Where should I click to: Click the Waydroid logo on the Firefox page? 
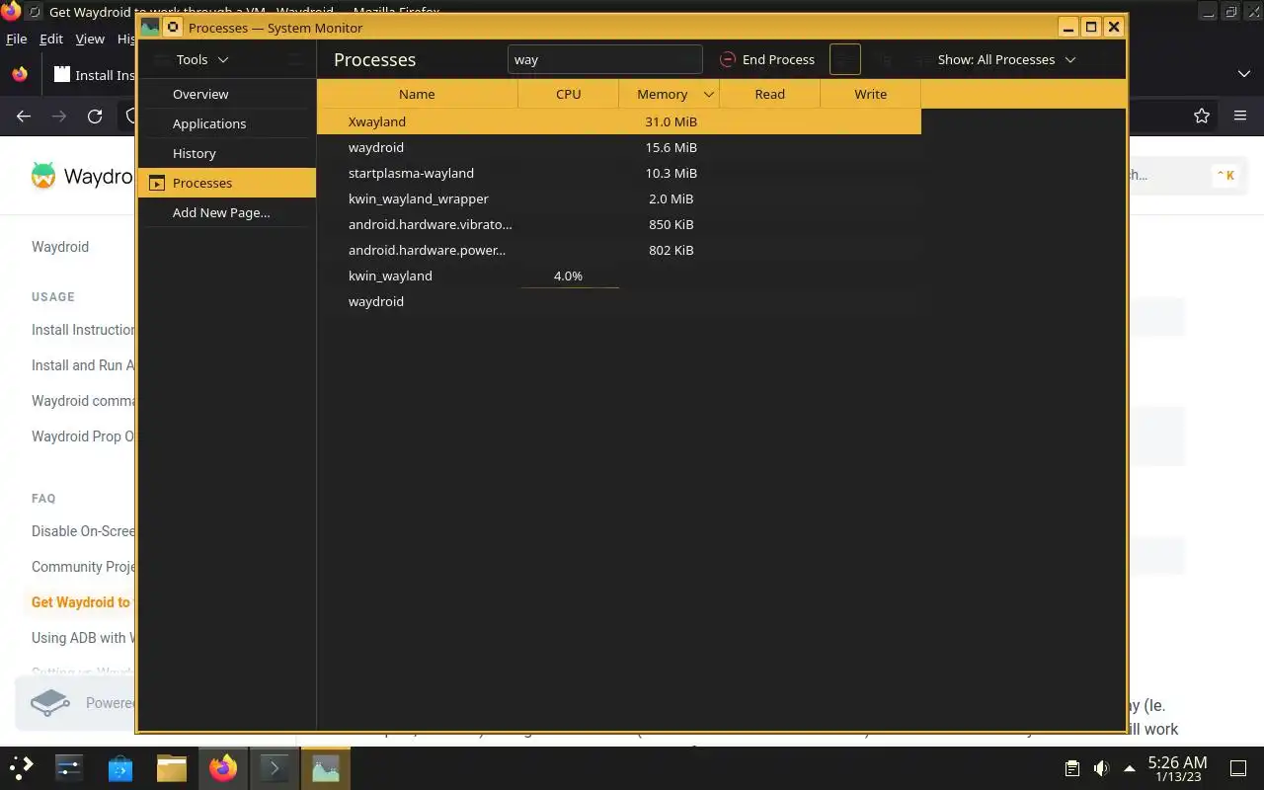(43, 176)
